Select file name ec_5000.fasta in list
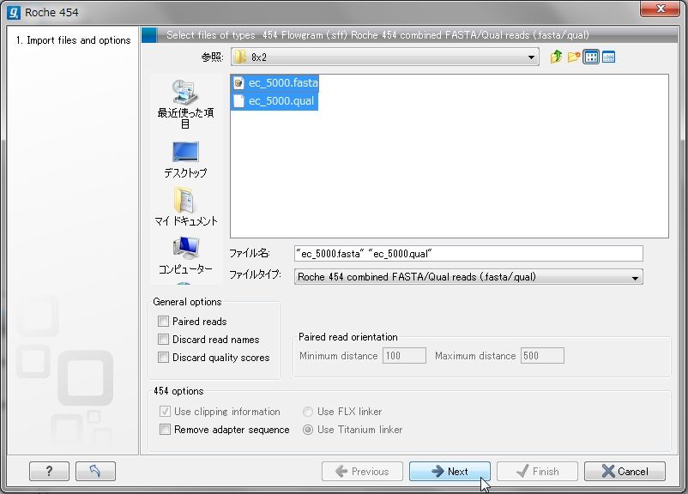Viewport: 688px width, 494px height. tap(283, 83)
